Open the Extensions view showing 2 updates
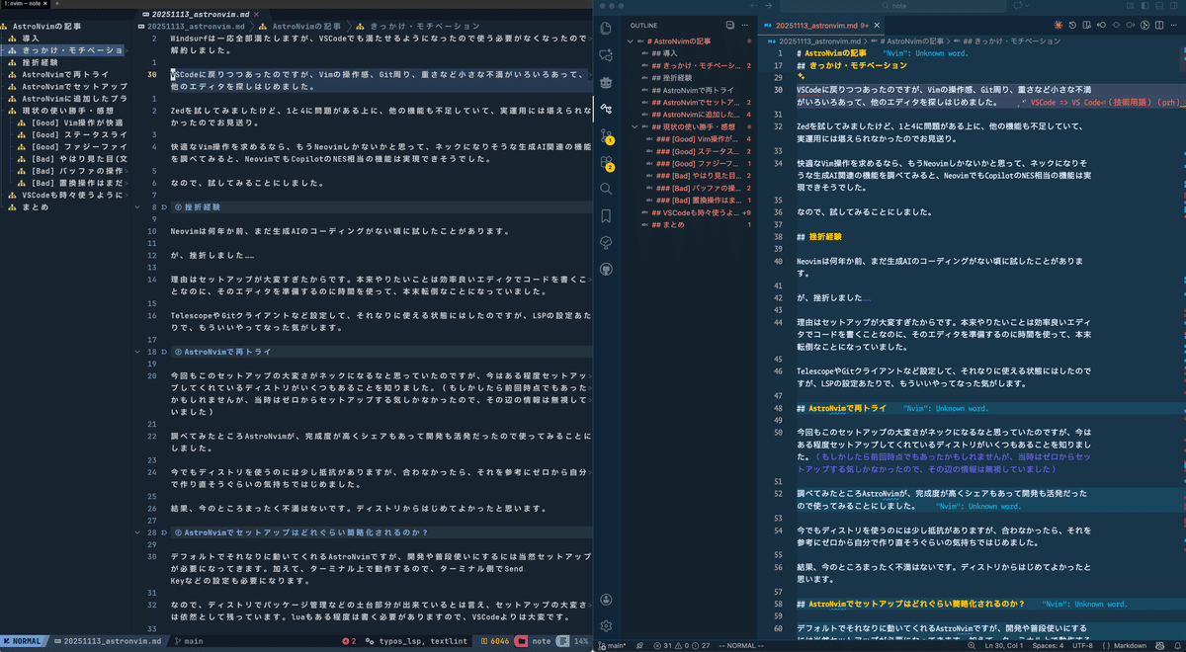The height and width of the screenshot is (652, 1186). 606,160
